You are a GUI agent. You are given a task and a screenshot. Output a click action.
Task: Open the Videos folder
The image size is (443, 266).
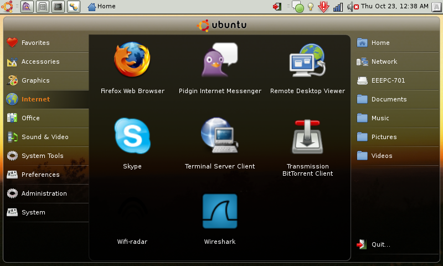pos(397,156)
